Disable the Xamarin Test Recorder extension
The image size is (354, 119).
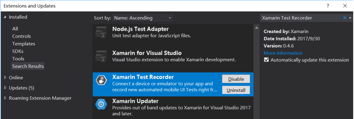click(x=236, y=79)
